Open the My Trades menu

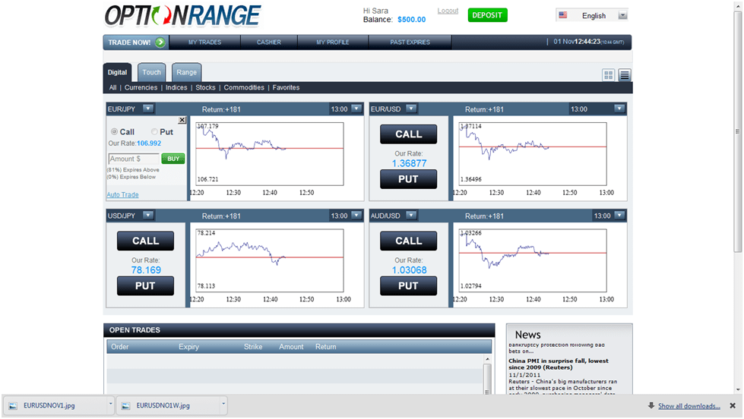tap(204, 43)
